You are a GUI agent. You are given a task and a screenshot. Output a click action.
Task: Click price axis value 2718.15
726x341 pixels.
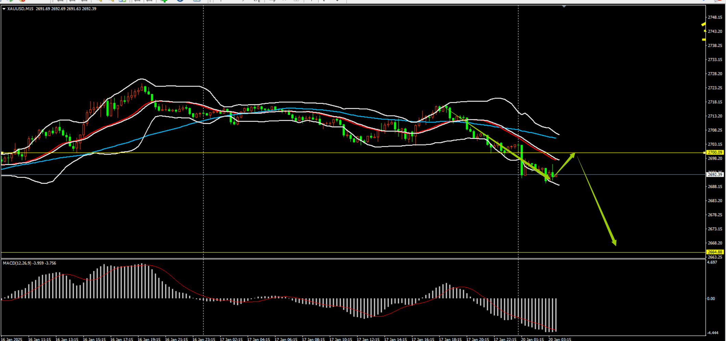[x=715, y=102]
